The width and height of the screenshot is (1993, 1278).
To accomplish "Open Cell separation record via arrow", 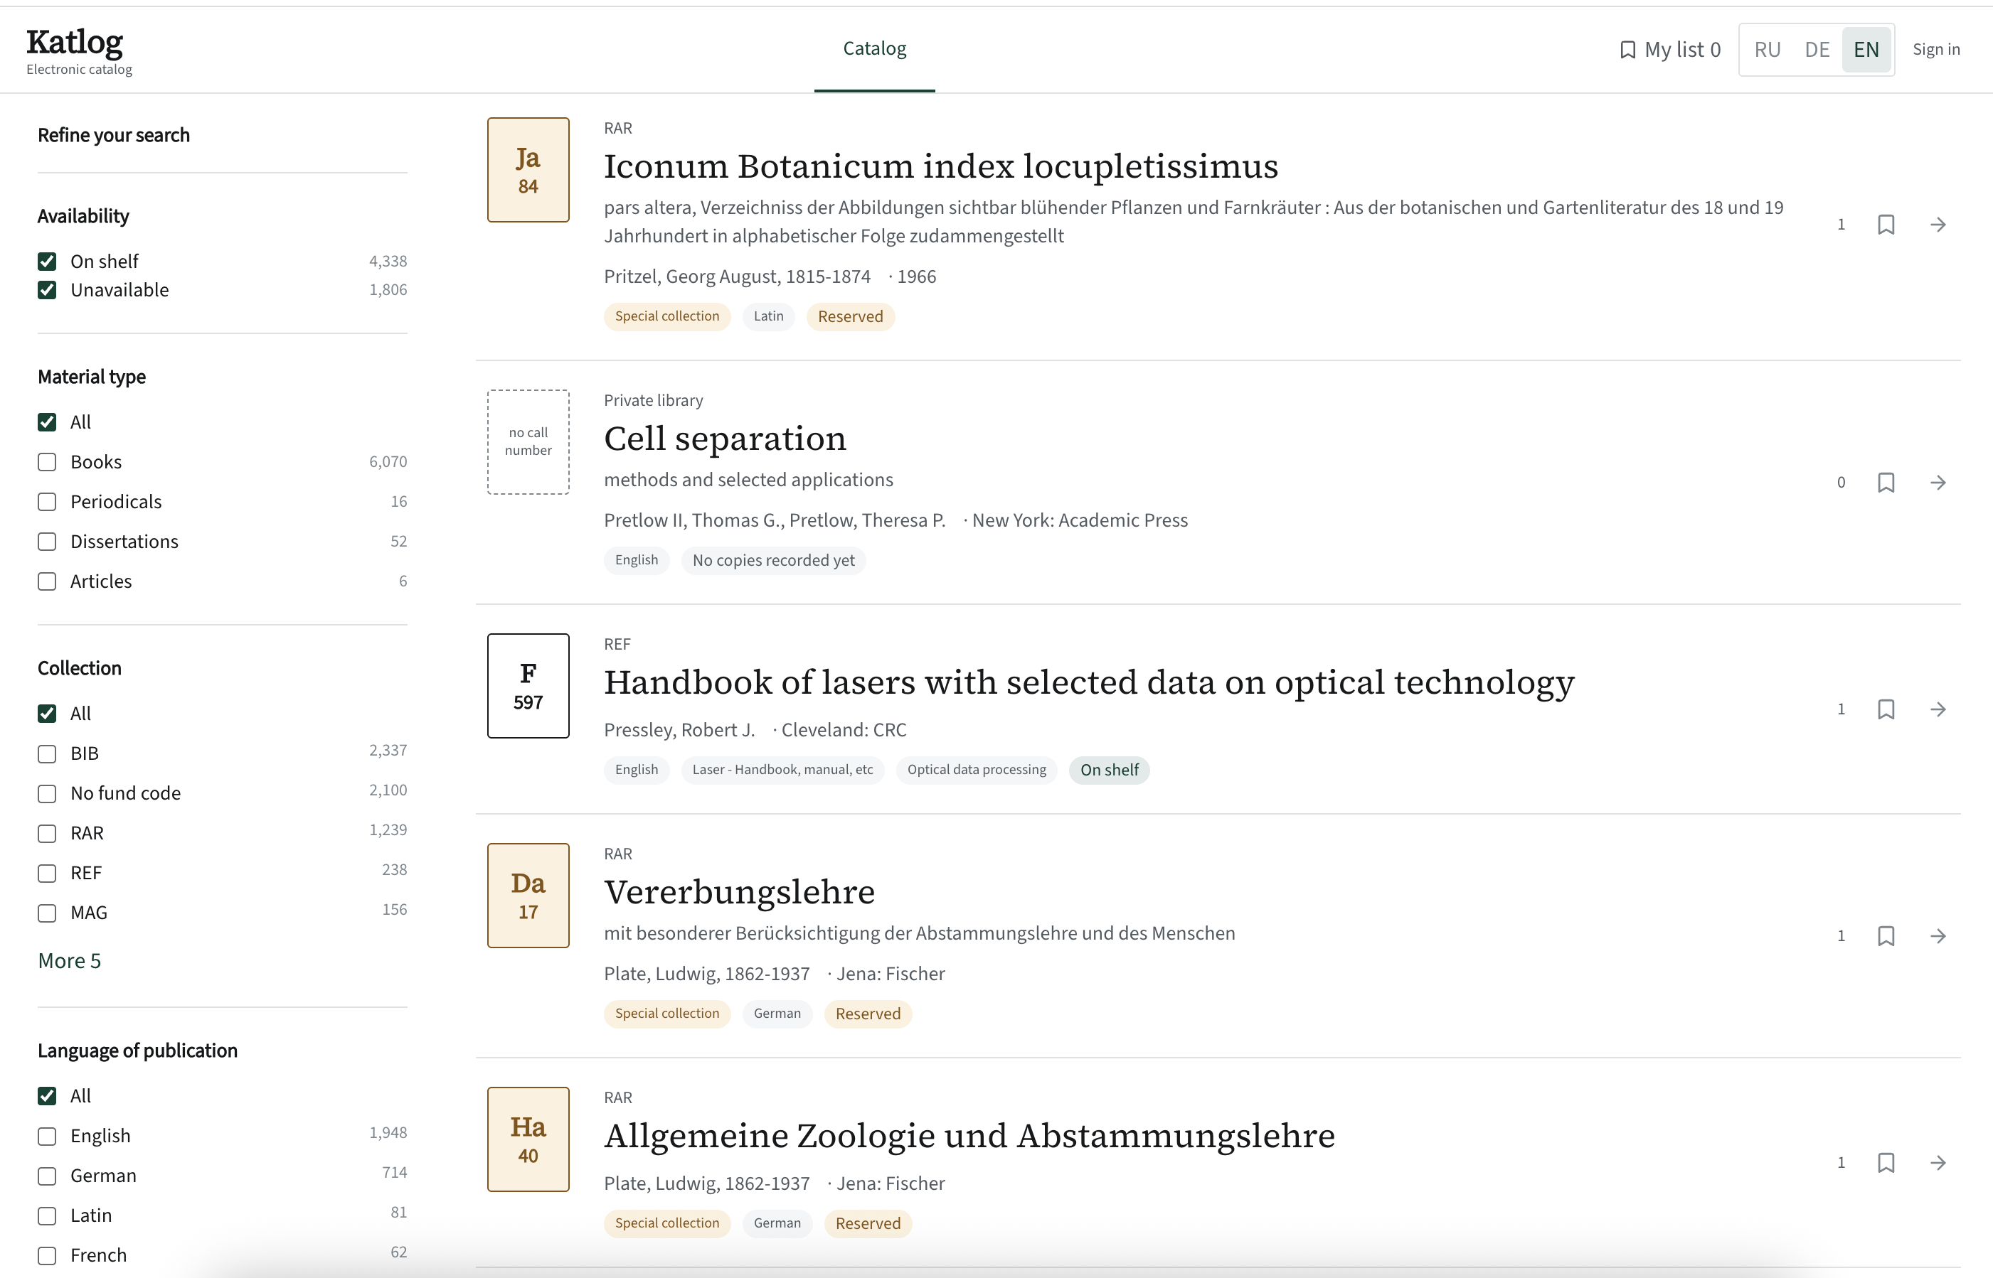I will (x=1938, y=483).
